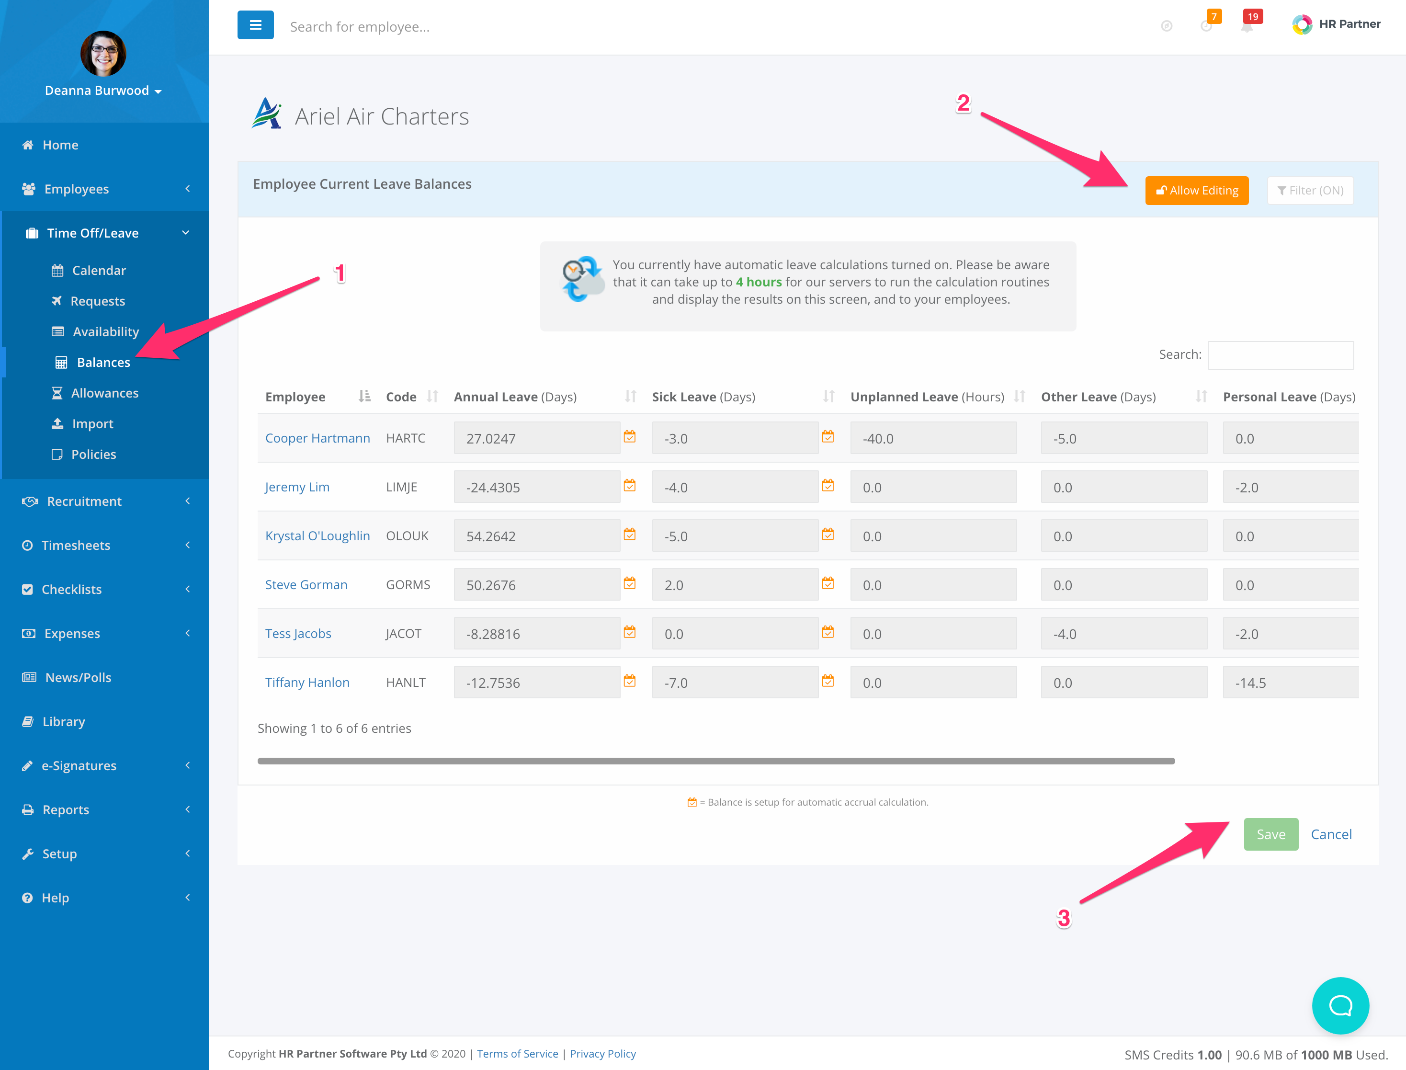Open Tiffany Hanlon's employee profile
The height and width of the screenshot is (1070, 1406).
click(307, 683)
